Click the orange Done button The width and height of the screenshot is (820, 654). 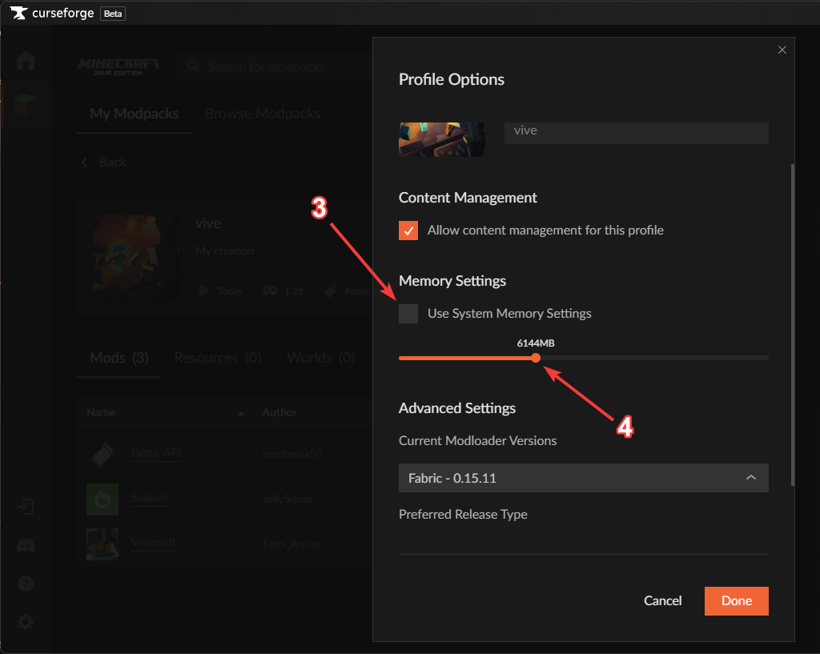click(737, 600)
